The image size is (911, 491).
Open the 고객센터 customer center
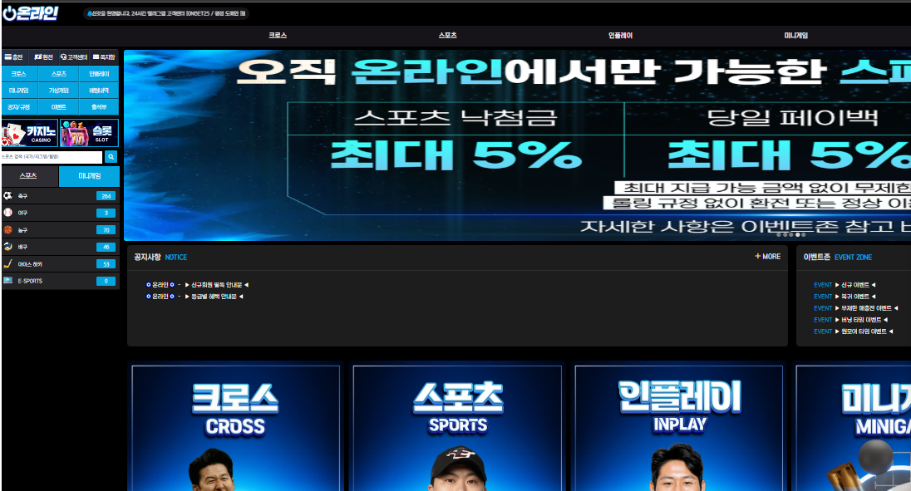(74, 57)
